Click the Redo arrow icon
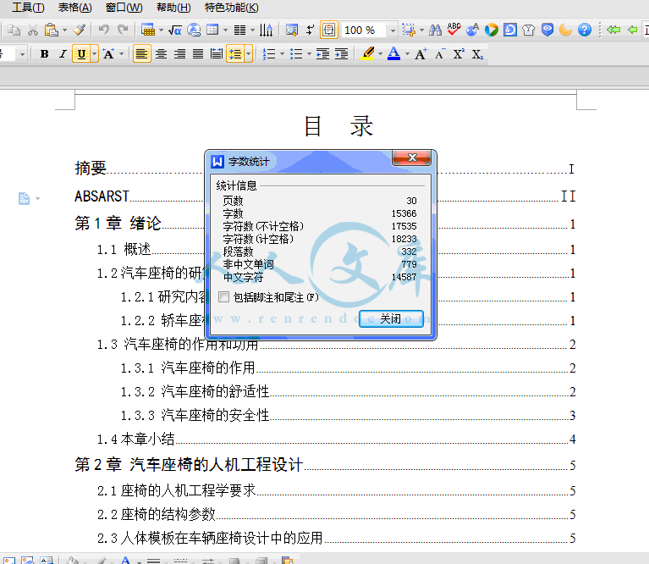 (x=123, y=30)
